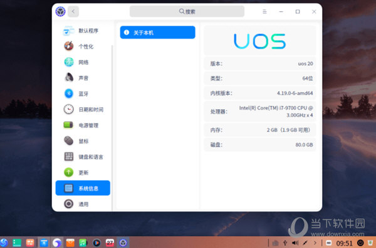The image size is (376, 248).
Task: Open the 键盘和语言 settings
Action: pyautogui.click(x=83, y=157)
